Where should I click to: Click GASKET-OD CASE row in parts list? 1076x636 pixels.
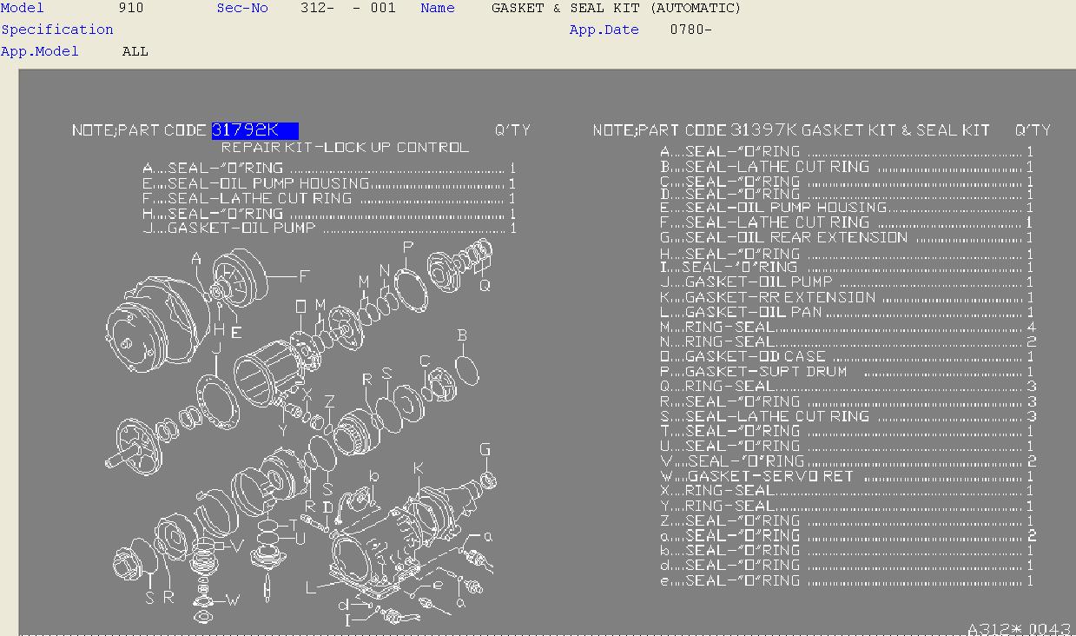(755, 356)
